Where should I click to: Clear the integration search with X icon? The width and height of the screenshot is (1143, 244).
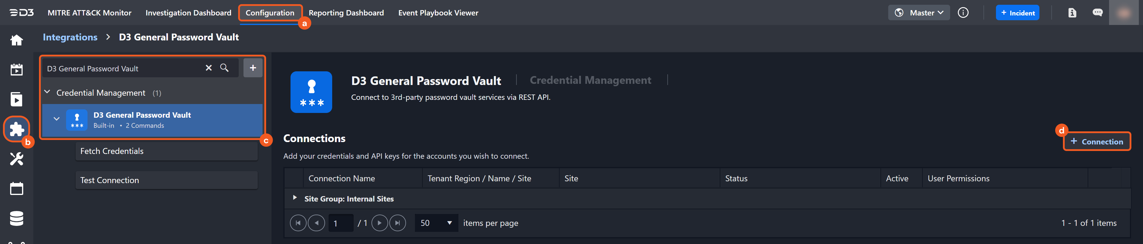click(x=209, y=68)
